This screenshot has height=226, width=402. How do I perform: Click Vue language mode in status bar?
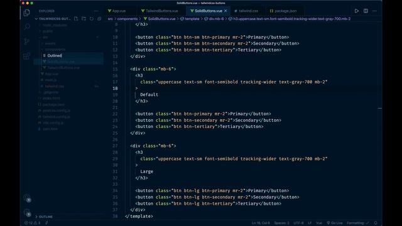coord(319,223)
